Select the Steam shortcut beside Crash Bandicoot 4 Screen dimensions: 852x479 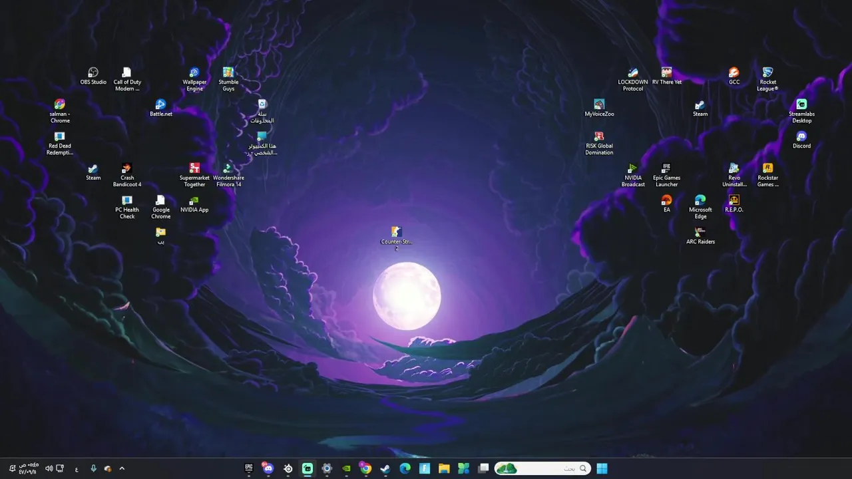pos(93,172)
